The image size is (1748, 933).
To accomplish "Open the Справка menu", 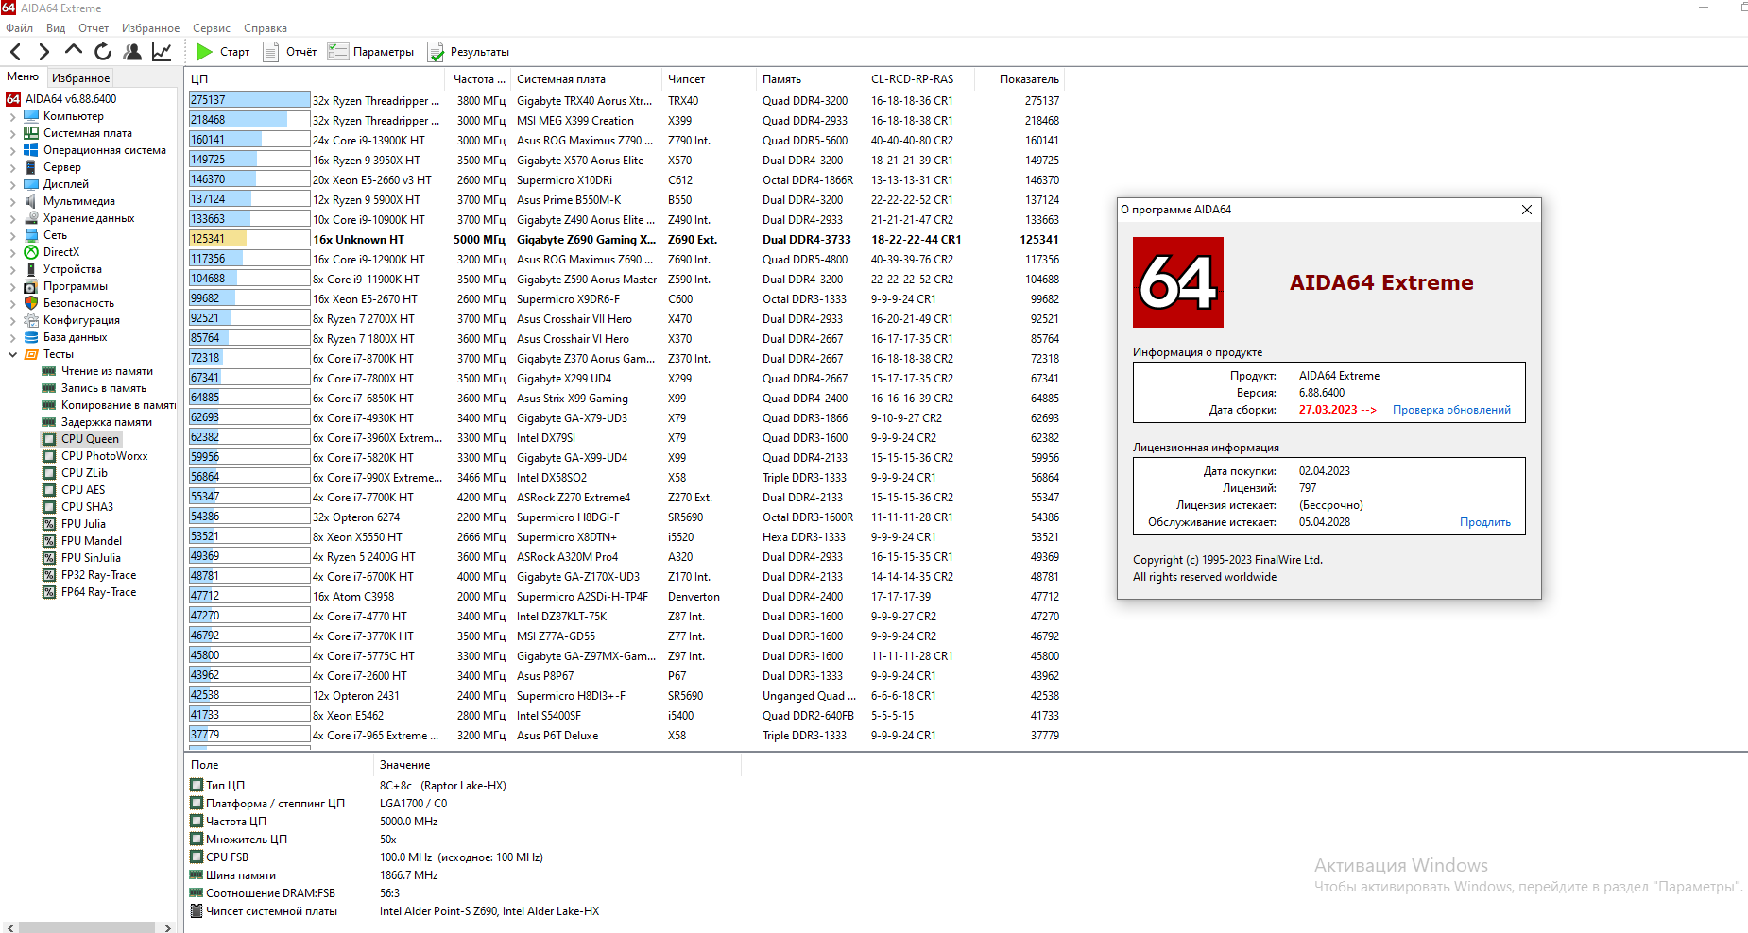I will (x=266, y=28).
